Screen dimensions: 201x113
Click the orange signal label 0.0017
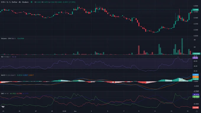[196, 77]
